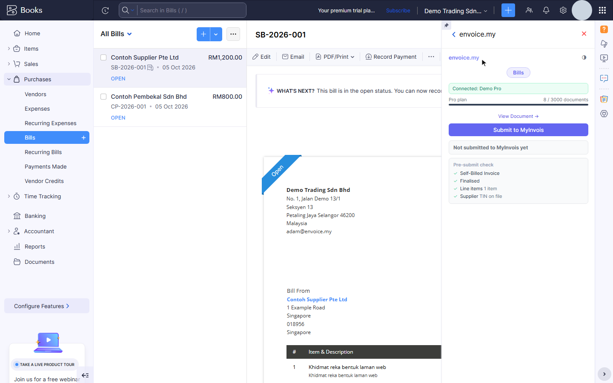Toggle the envoice.my theme contrast icon
The height and width of the screenshot is (383, 613).
(584, 57)
